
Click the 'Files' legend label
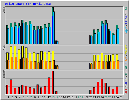pos(126,20)
